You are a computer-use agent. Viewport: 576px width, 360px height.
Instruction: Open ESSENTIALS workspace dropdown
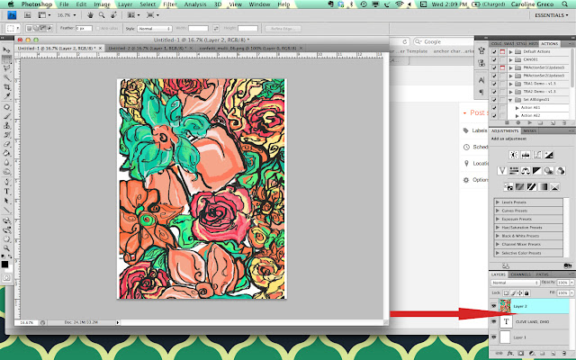click(x=552, y=15)
